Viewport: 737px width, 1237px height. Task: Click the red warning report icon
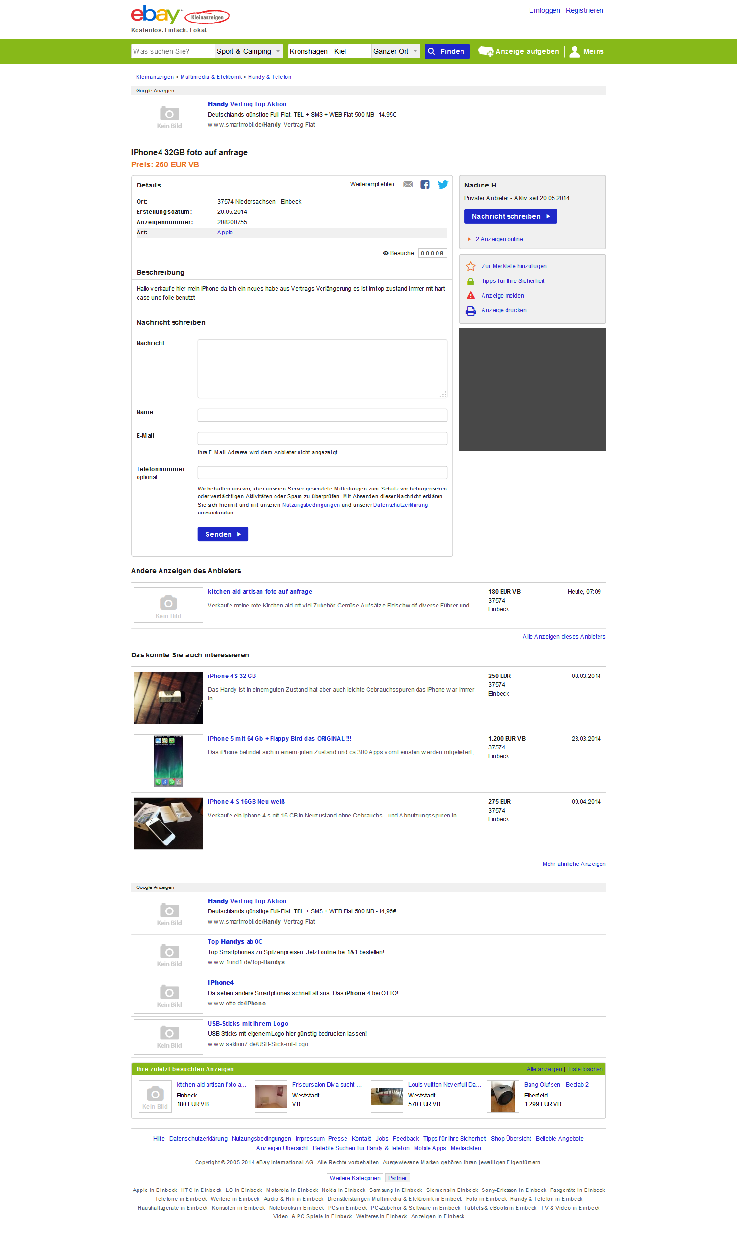pyautogui.click(x=471, y=296)
